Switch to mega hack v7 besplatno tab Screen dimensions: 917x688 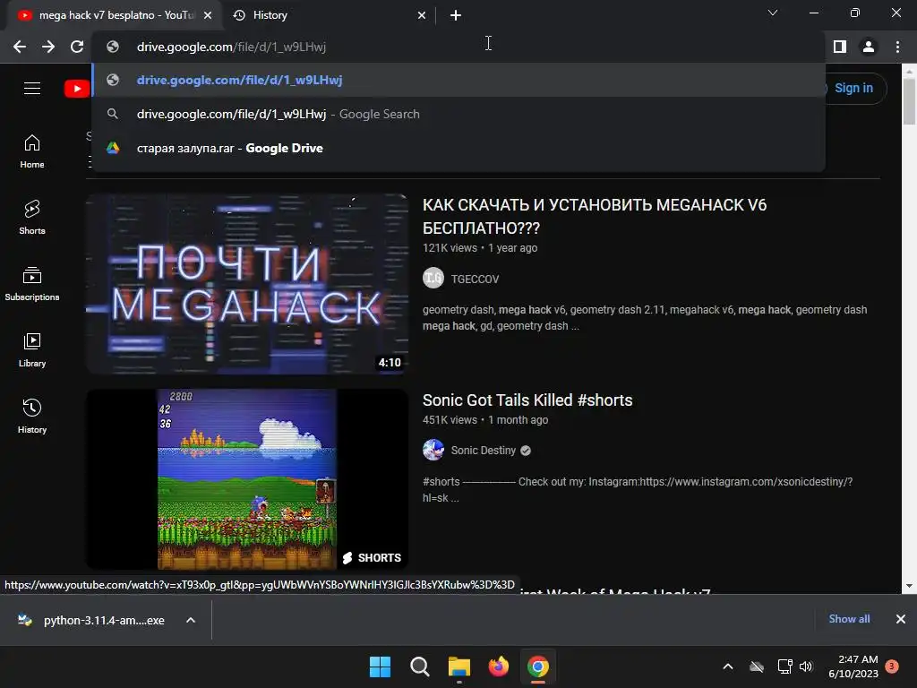(114, 15)
